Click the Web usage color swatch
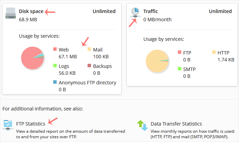 (x=55, y=49)
